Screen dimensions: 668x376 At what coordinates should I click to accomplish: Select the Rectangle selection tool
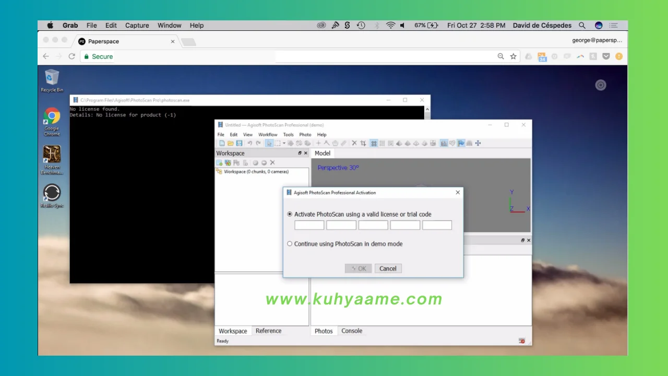pyautogui.click(x=277, y=143)
